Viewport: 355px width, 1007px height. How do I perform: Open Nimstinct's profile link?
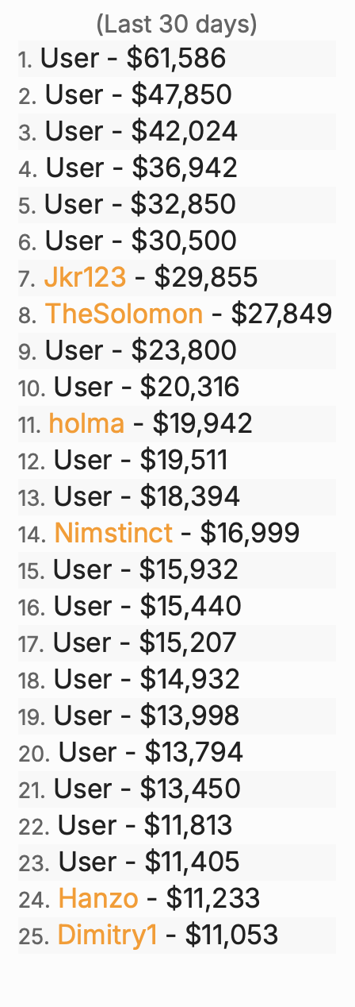tap(113, 533)
